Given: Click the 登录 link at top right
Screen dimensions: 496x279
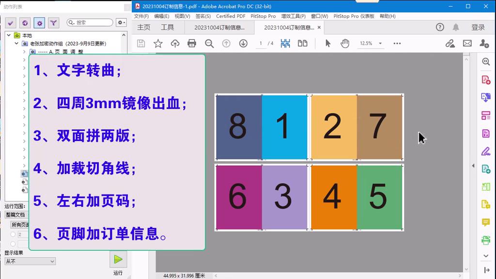Looking at the screenshot, I should 478,27.
